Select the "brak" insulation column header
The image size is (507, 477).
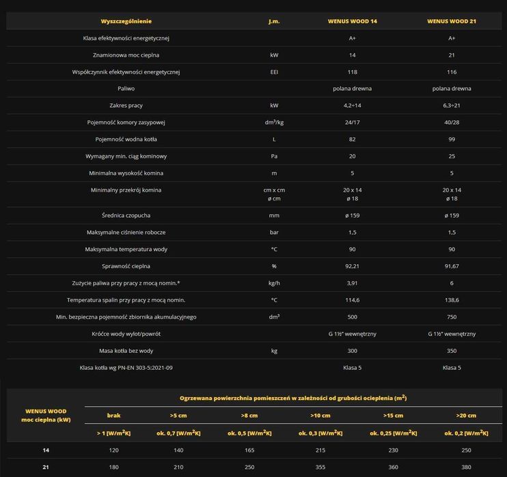[113, 416]
